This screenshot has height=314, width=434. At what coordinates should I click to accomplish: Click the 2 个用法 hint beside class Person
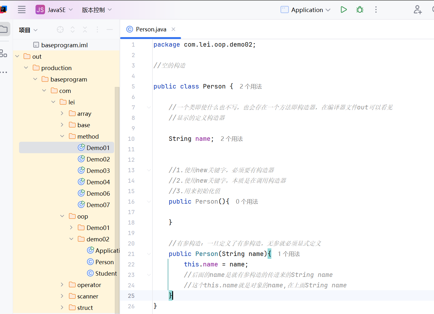coord(251,87)
